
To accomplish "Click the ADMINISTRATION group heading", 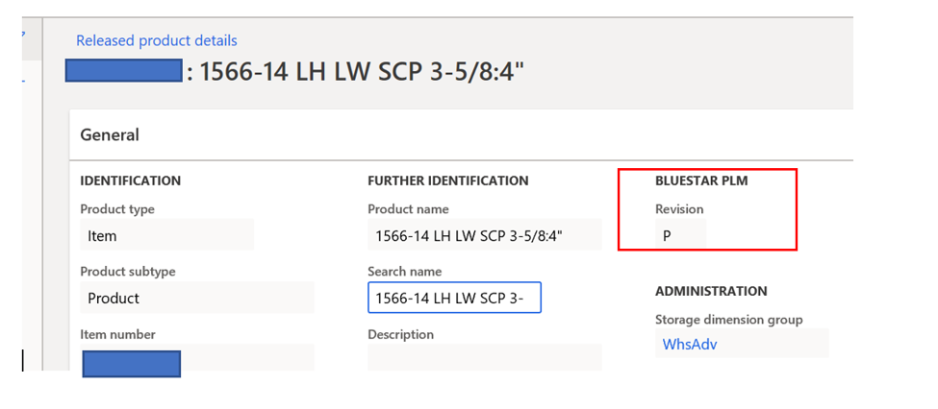I will 711,291.
